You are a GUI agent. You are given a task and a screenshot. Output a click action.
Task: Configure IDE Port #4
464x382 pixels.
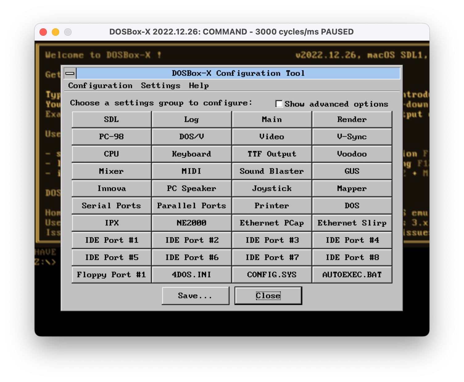tap(352, 240)
